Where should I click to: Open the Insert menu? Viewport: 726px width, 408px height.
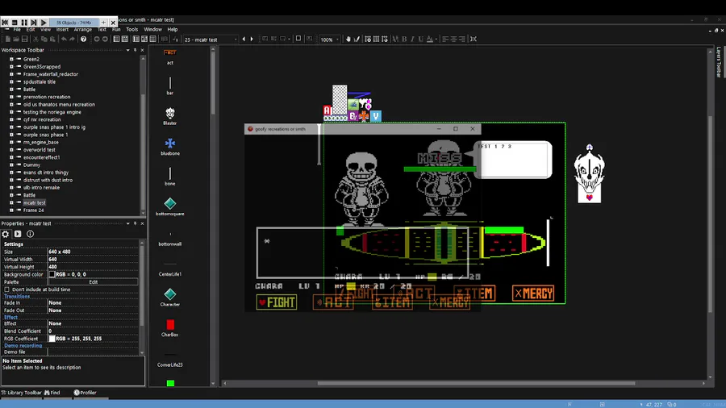coord(62,29)
